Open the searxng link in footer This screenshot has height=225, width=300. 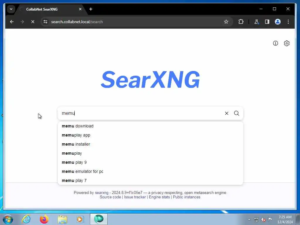[102, 193]
